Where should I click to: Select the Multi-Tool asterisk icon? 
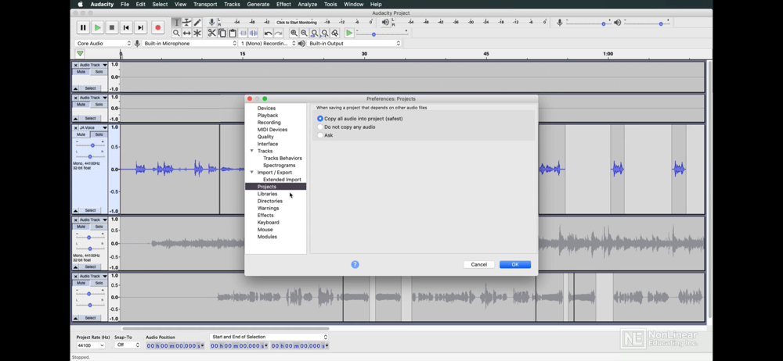[x=197, y=34]
